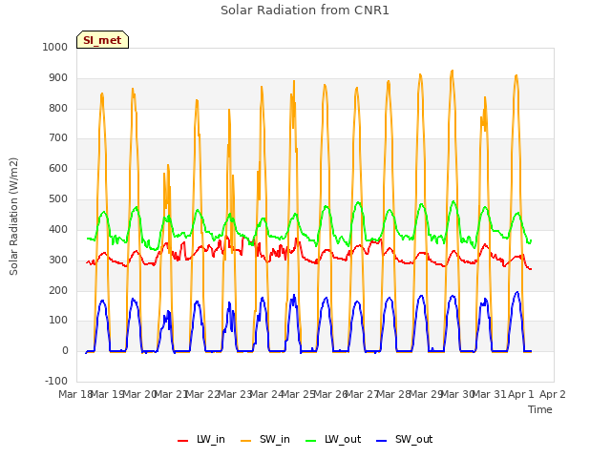This screenshot has height=458, width=611.
Task: Click the 1000 y-axis tick label
Action: (x=55, y=47)
